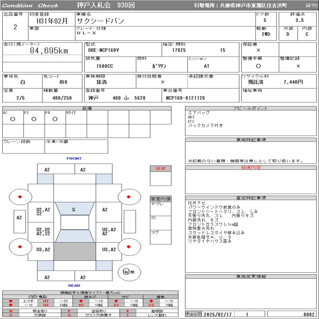
Task: Click the spare tire 有無 circle
Action: tap(126, 272)
